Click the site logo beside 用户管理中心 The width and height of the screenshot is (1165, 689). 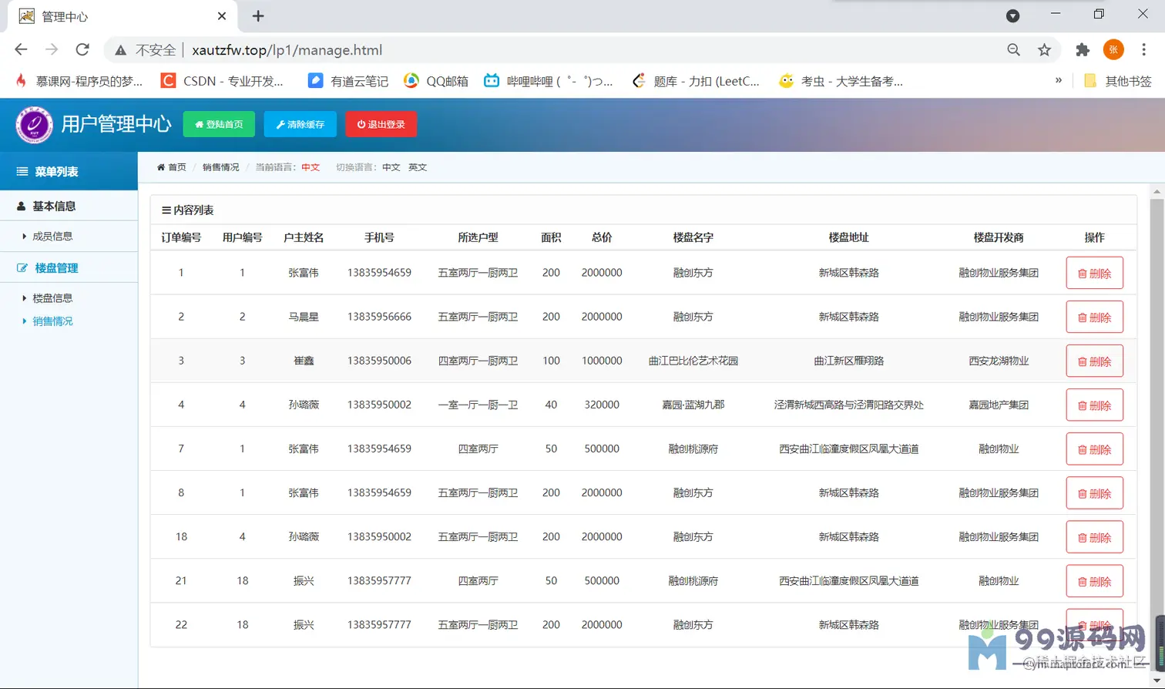tap(35, 125)
